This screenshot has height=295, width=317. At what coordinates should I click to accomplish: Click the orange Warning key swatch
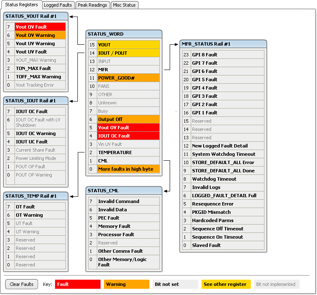(126, 284)
